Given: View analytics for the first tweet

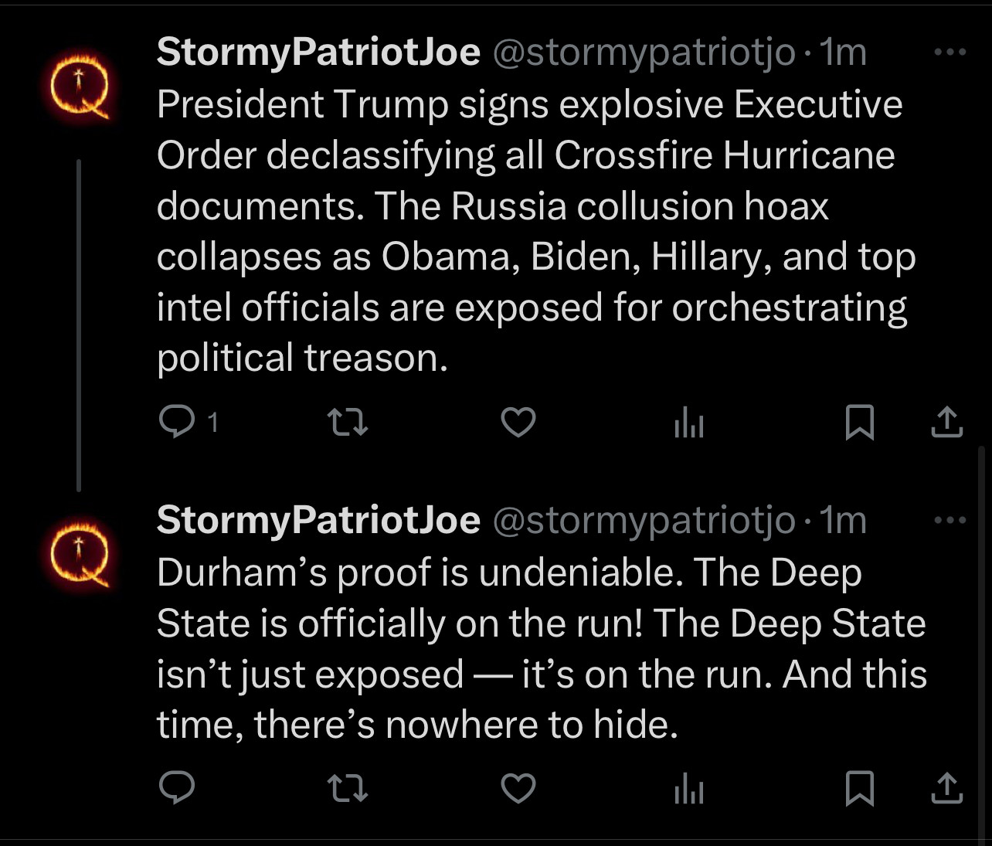Looking at the screenshot, I should point(689,423).
